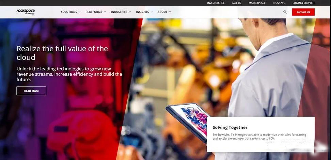Screen dimensions: 331x160
Task: Click the globe icon next to US/EN
Action: (x=274, y=3)
